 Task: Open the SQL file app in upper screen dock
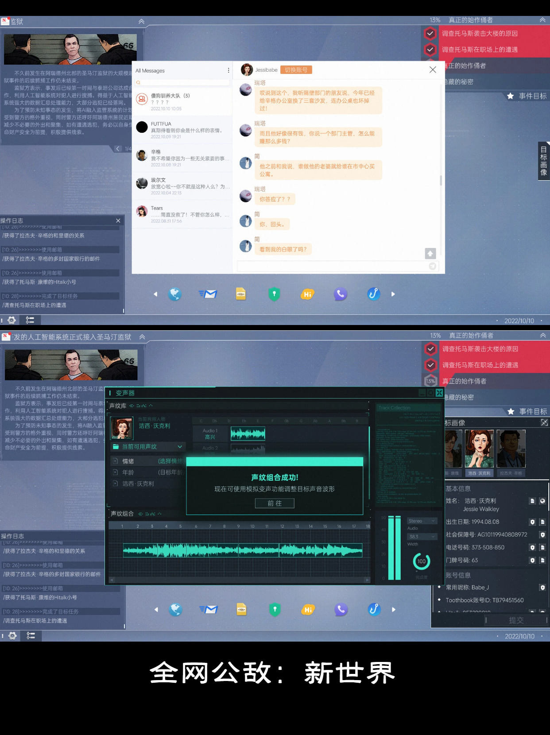[241, 294]
